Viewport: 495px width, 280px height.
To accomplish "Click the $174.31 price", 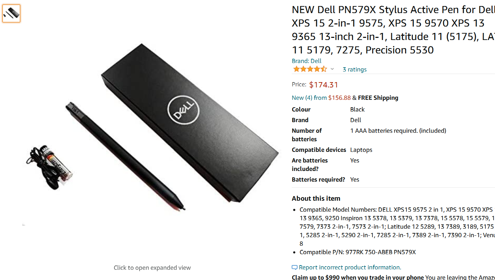I will (324, 85).
